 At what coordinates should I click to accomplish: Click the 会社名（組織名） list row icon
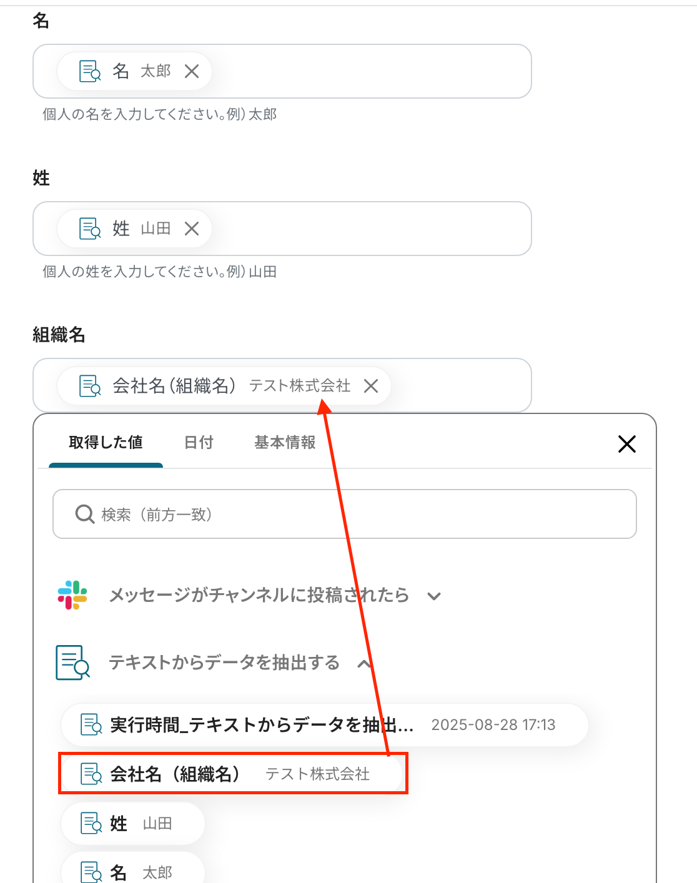(91, 774)
